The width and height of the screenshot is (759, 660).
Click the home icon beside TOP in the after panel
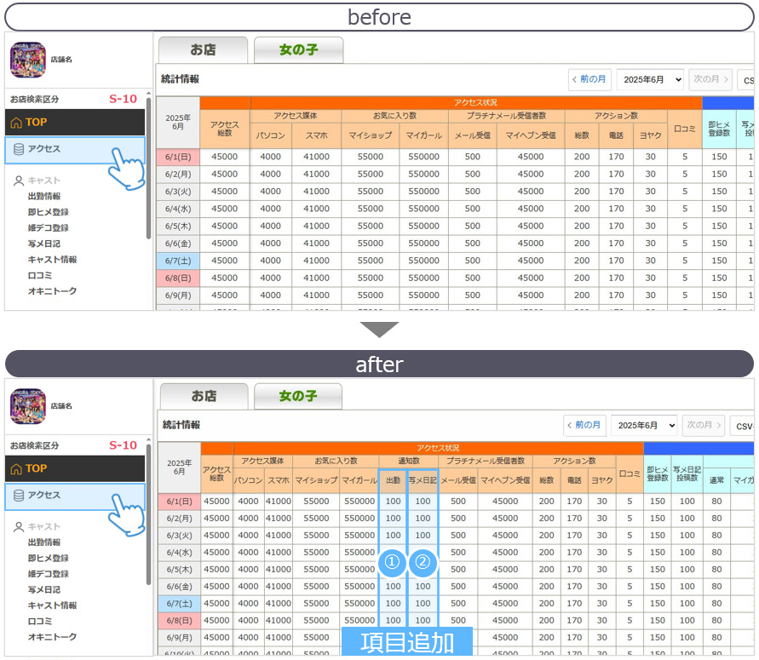tap(16, 468)
